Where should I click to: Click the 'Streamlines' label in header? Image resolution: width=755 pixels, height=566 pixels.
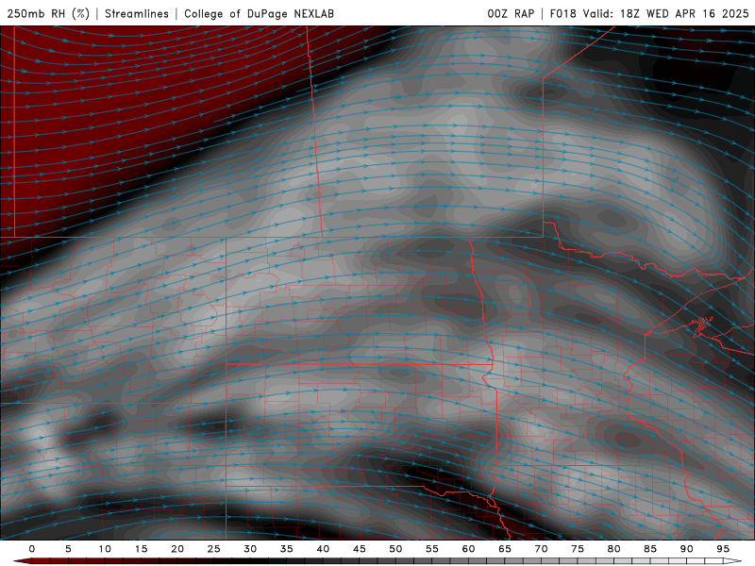[137, 13]
